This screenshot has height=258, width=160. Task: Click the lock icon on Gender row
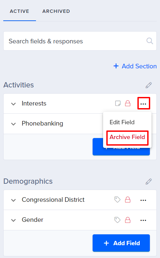point(128,220)
